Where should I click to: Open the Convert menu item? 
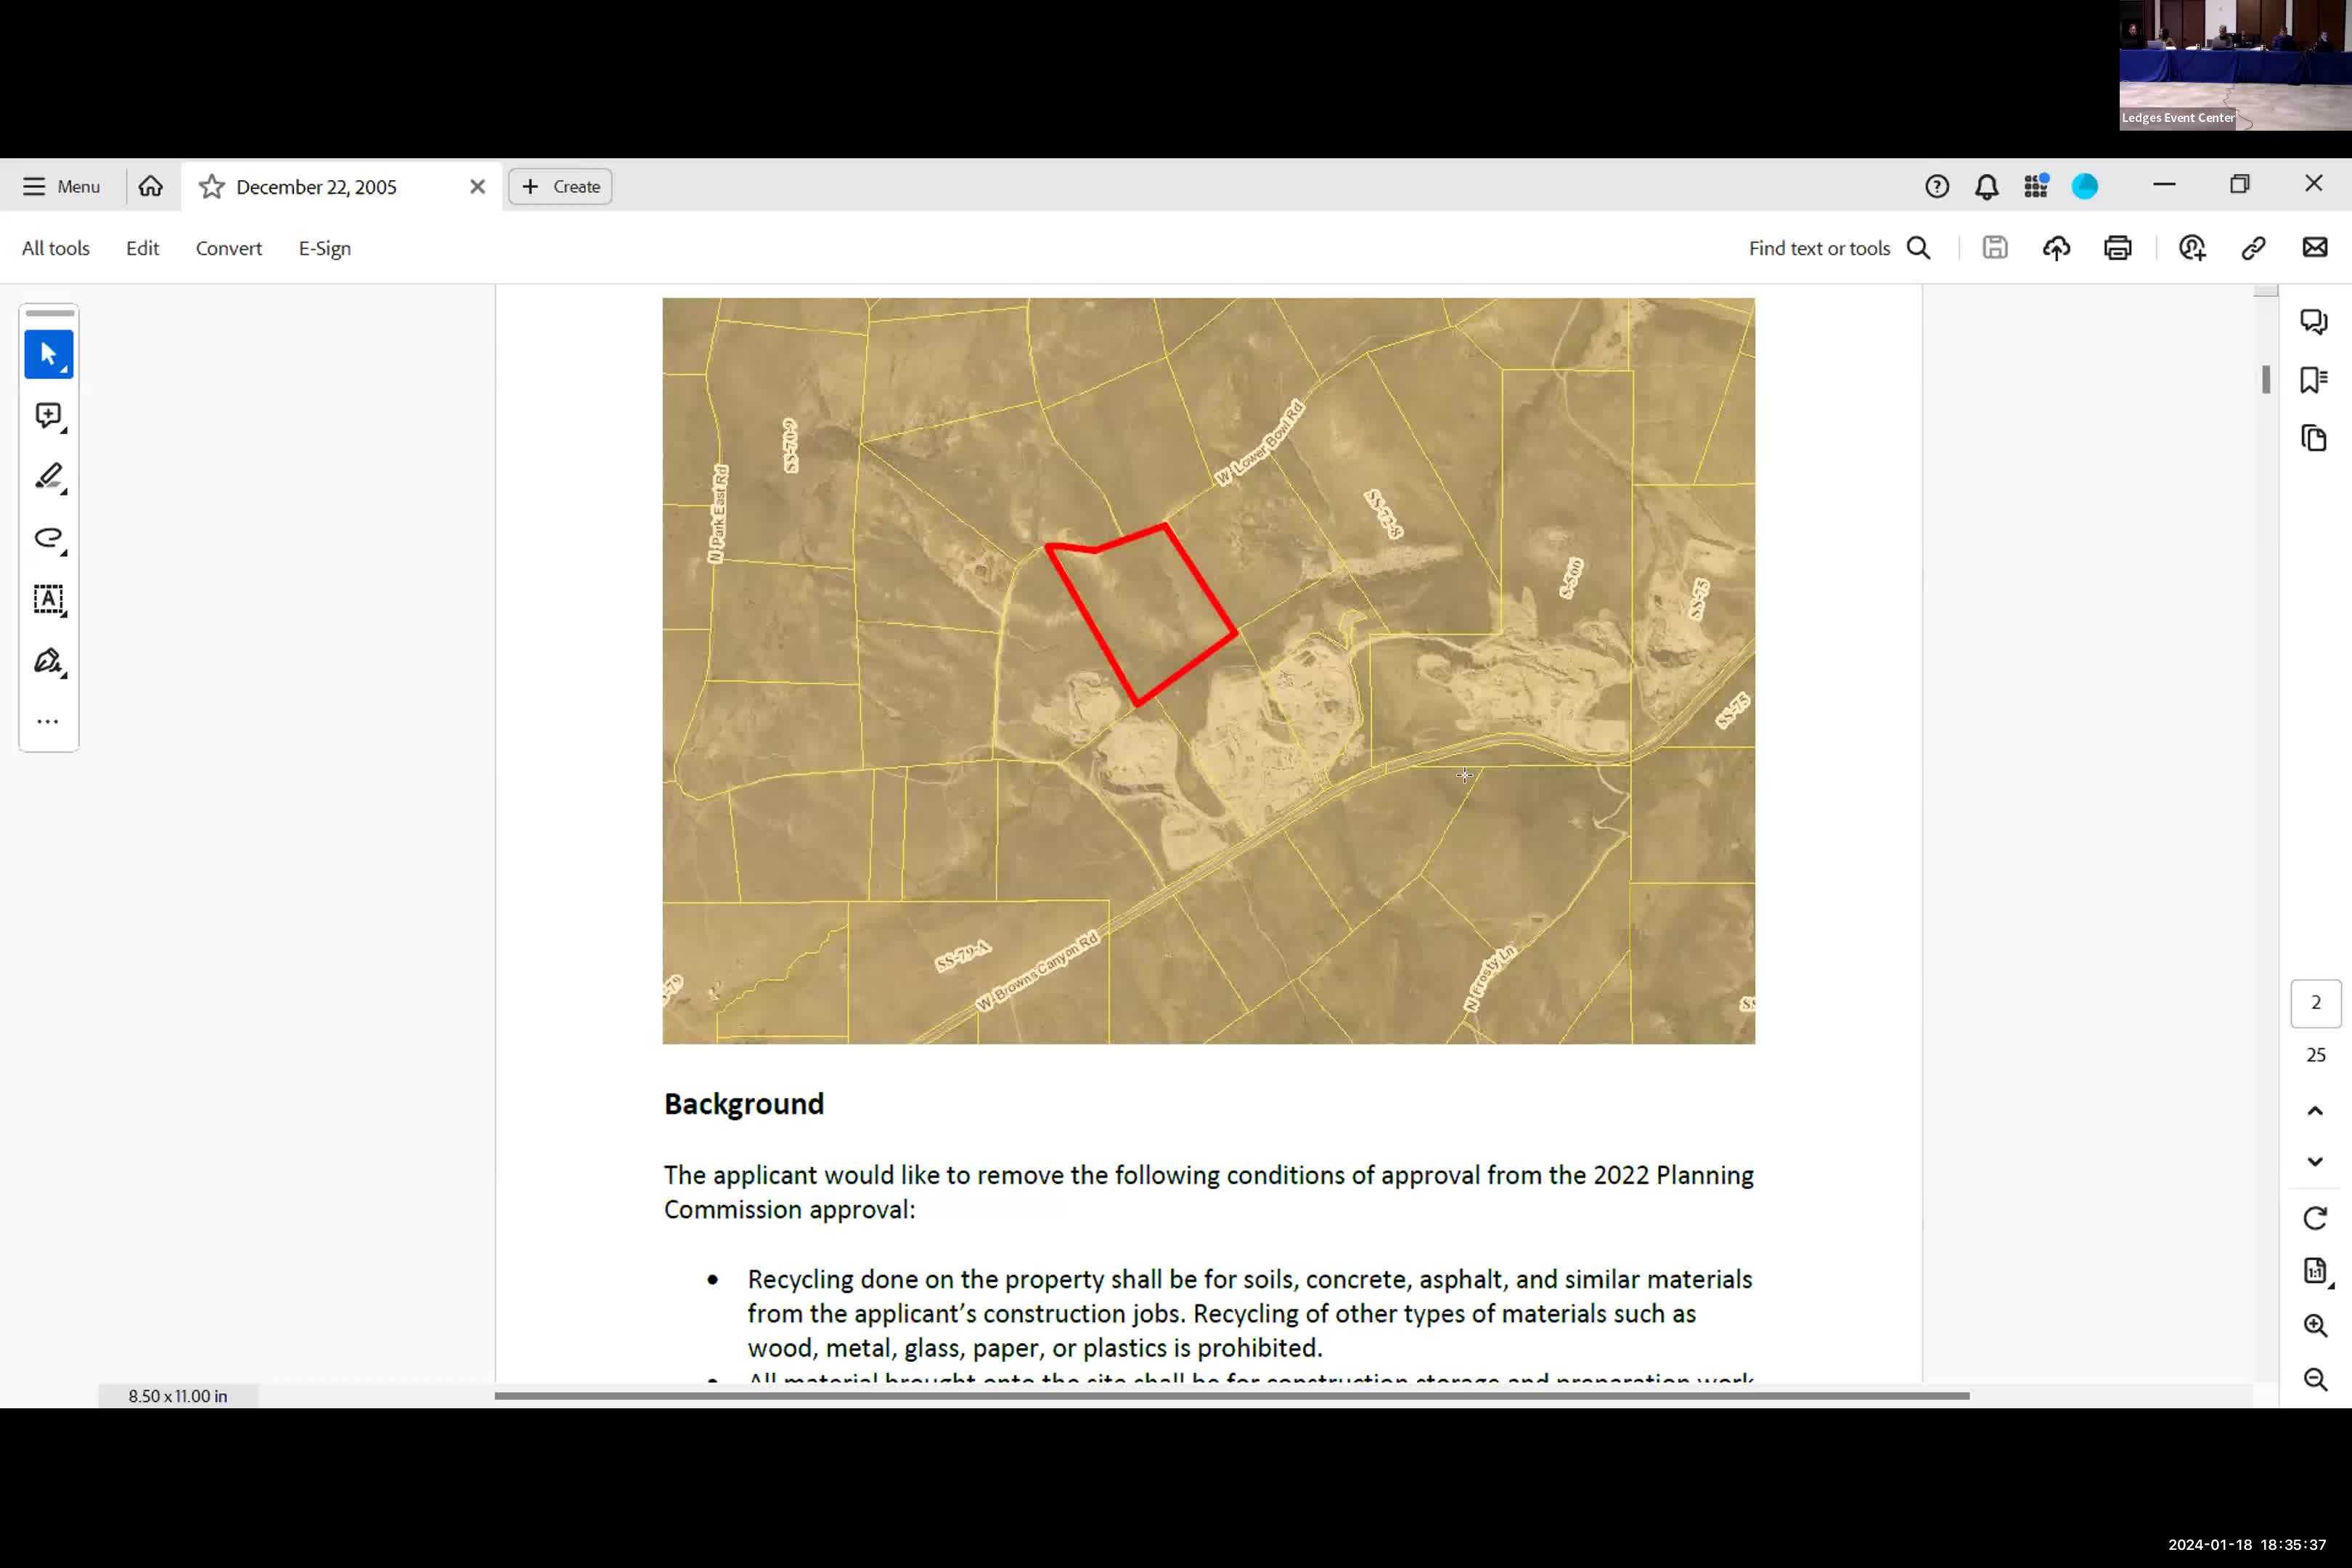(228, 248)
